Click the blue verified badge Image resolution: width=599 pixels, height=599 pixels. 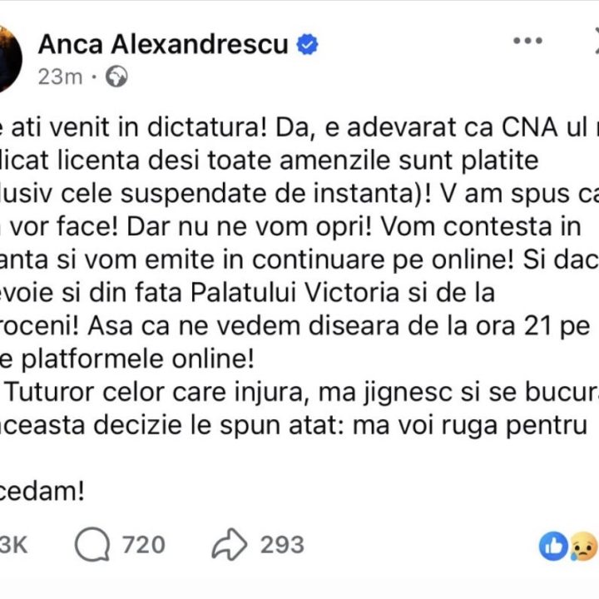pos(308,44)
